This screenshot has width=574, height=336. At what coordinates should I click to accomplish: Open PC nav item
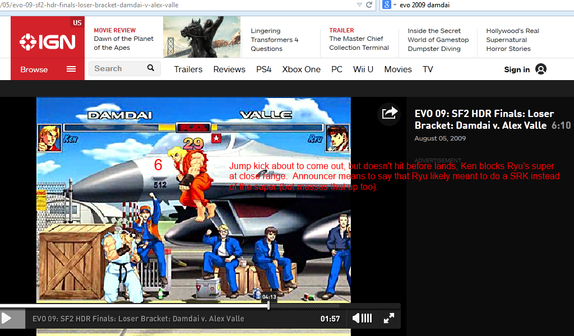337,69
